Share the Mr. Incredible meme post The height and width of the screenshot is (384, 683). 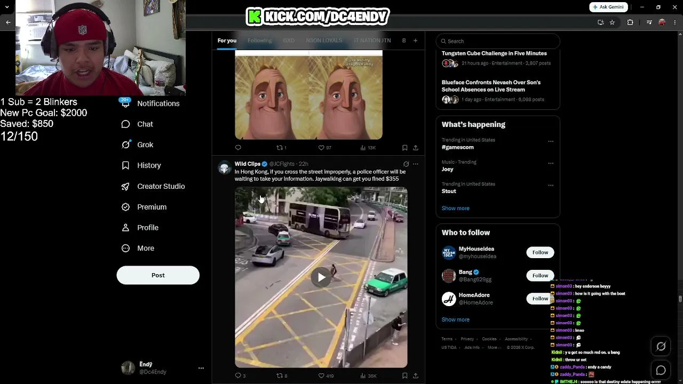416,148
